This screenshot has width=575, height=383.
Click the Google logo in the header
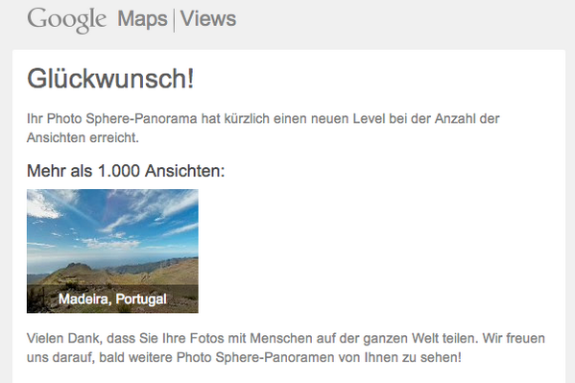pyautogui.click(x=67, y=20)
